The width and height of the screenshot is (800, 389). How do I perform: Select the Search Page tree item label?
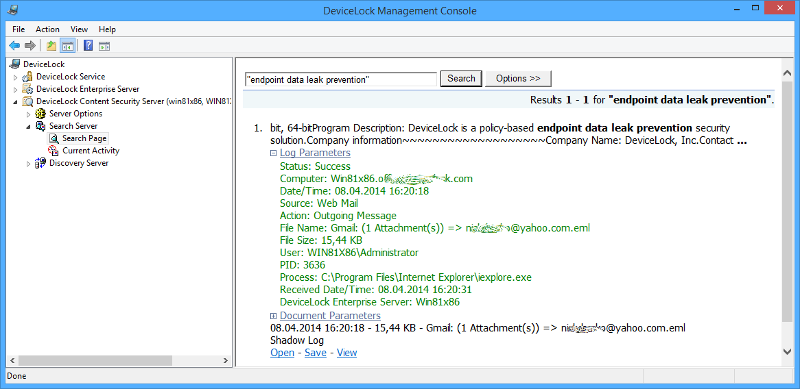84,138
